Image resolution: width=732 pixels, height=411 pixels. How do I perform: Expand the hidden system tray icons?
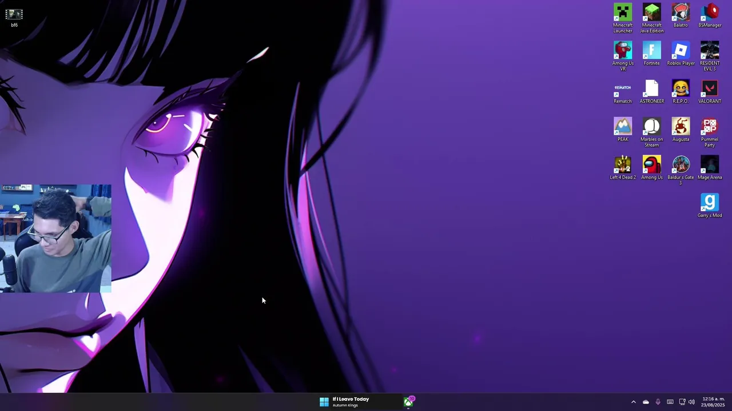pos(633,402)
